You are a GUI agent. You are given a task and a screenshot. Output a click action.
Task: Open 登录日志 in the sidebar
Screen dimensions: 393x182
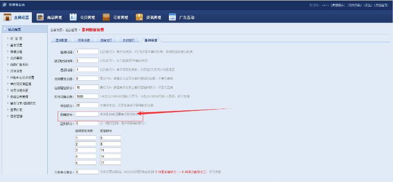click(x=16, y=110)
